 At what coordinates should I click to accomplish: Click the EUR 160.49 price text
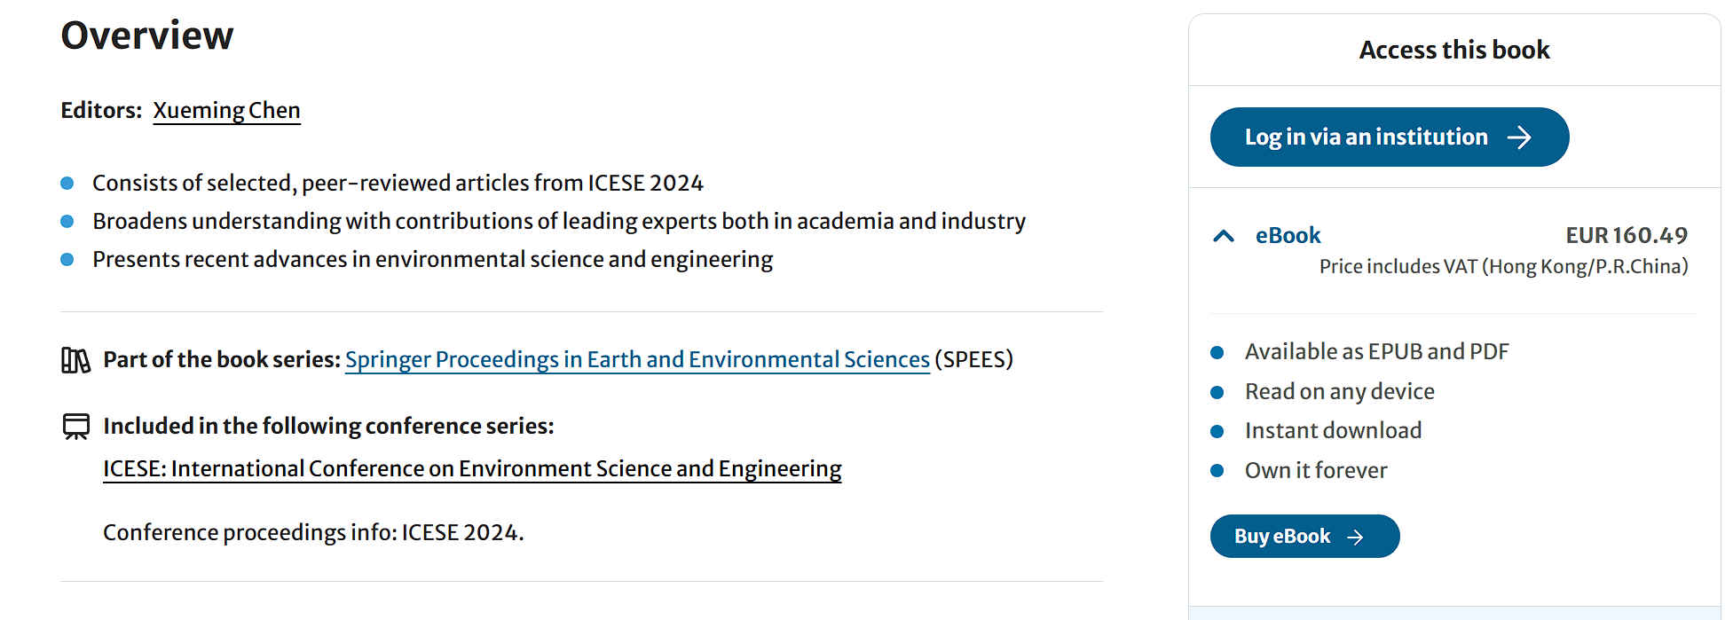1626,236
